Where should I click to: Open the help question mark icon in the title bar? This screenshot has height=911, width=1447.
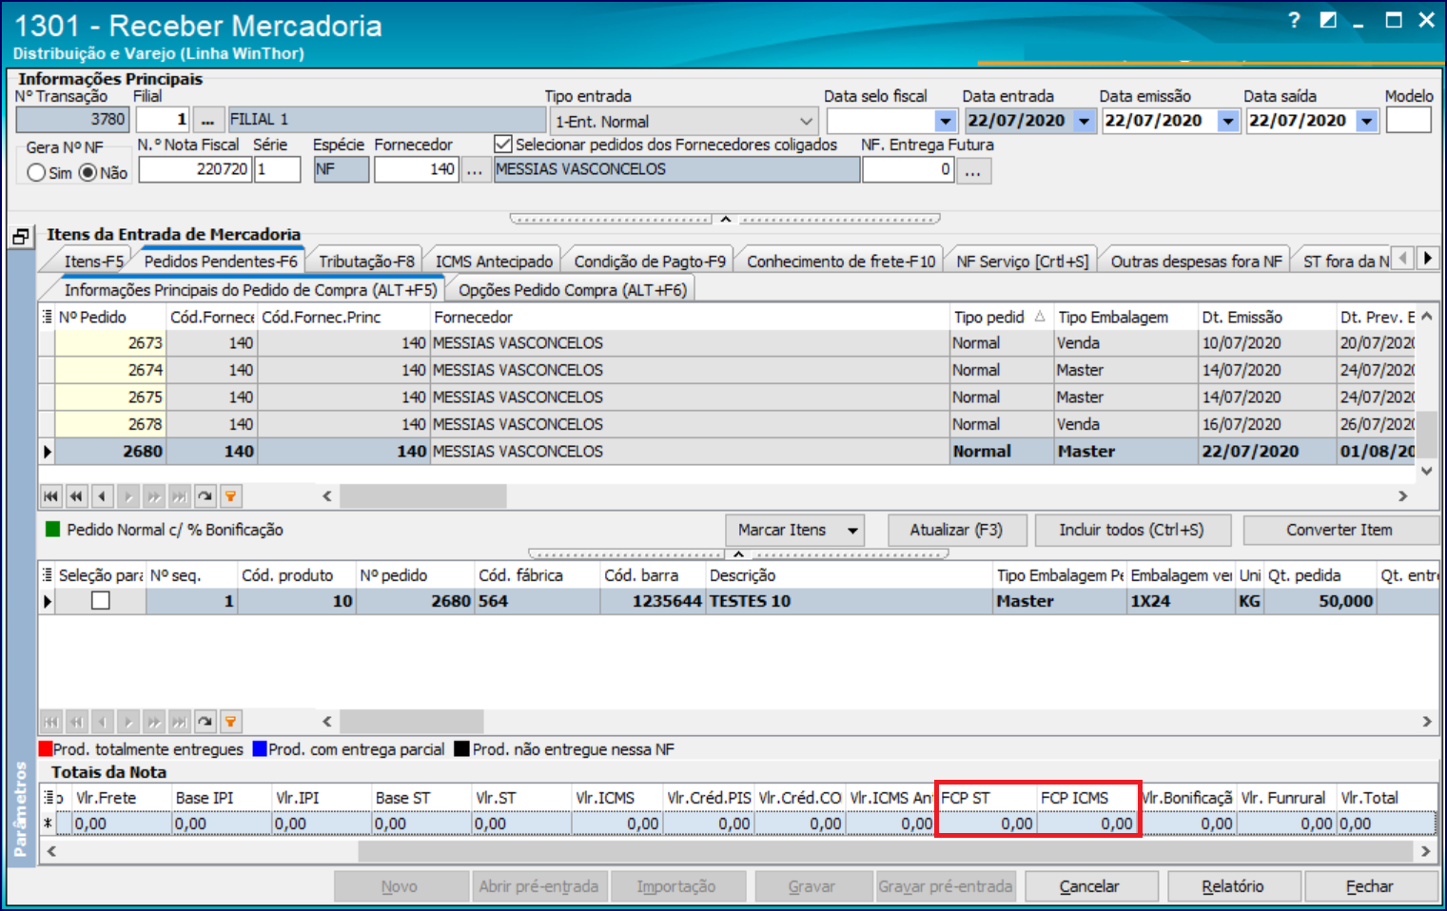pos(1294,20)
